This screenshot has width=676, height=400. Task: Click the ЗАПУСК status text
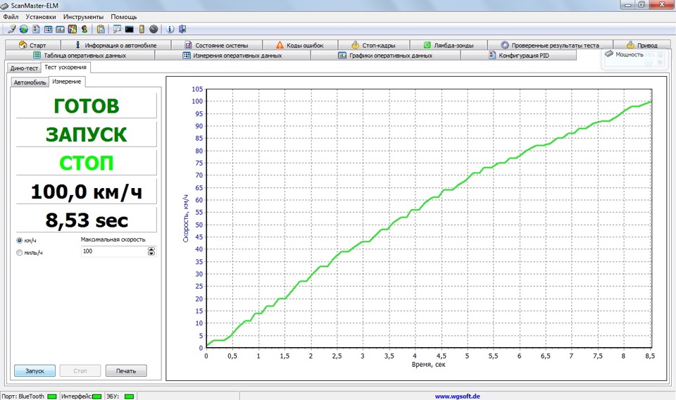[x=86, y=135]
